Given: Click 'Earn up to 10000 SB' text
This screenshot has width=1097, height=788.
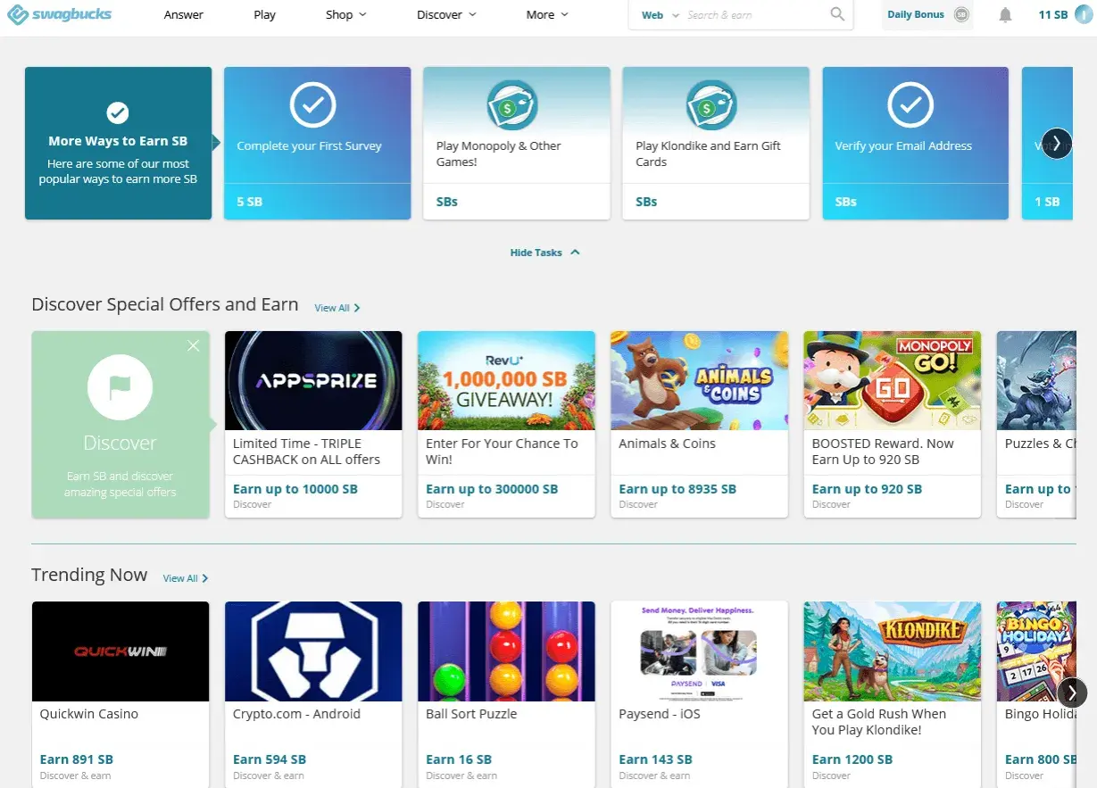Looking at the screenshot, I should pyautogui.click(x=295, y=489).
